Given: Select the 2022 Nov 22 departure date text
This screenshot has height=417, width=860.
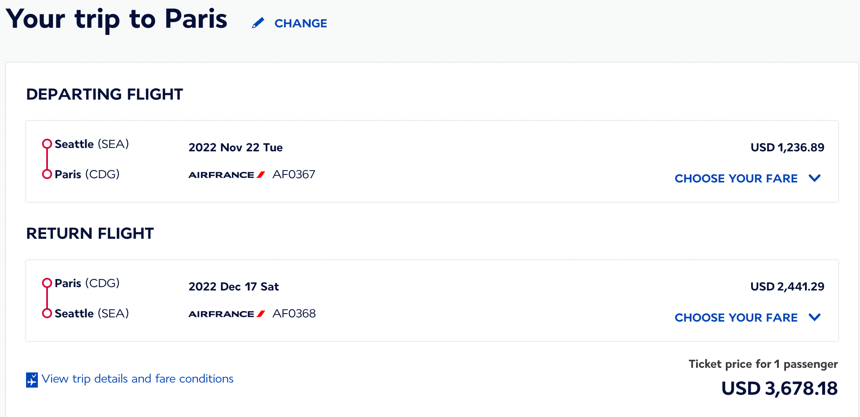Looking at the screenshot, I should click(235, 148).
